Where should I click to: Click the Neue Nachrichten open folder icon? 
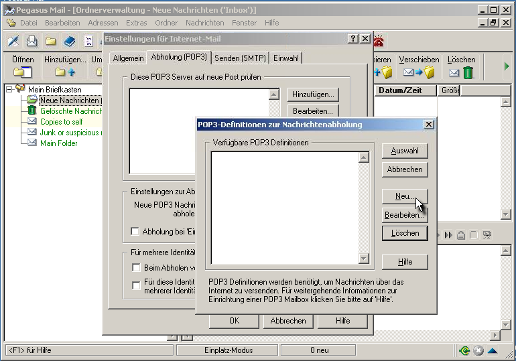tap(32, 99)
